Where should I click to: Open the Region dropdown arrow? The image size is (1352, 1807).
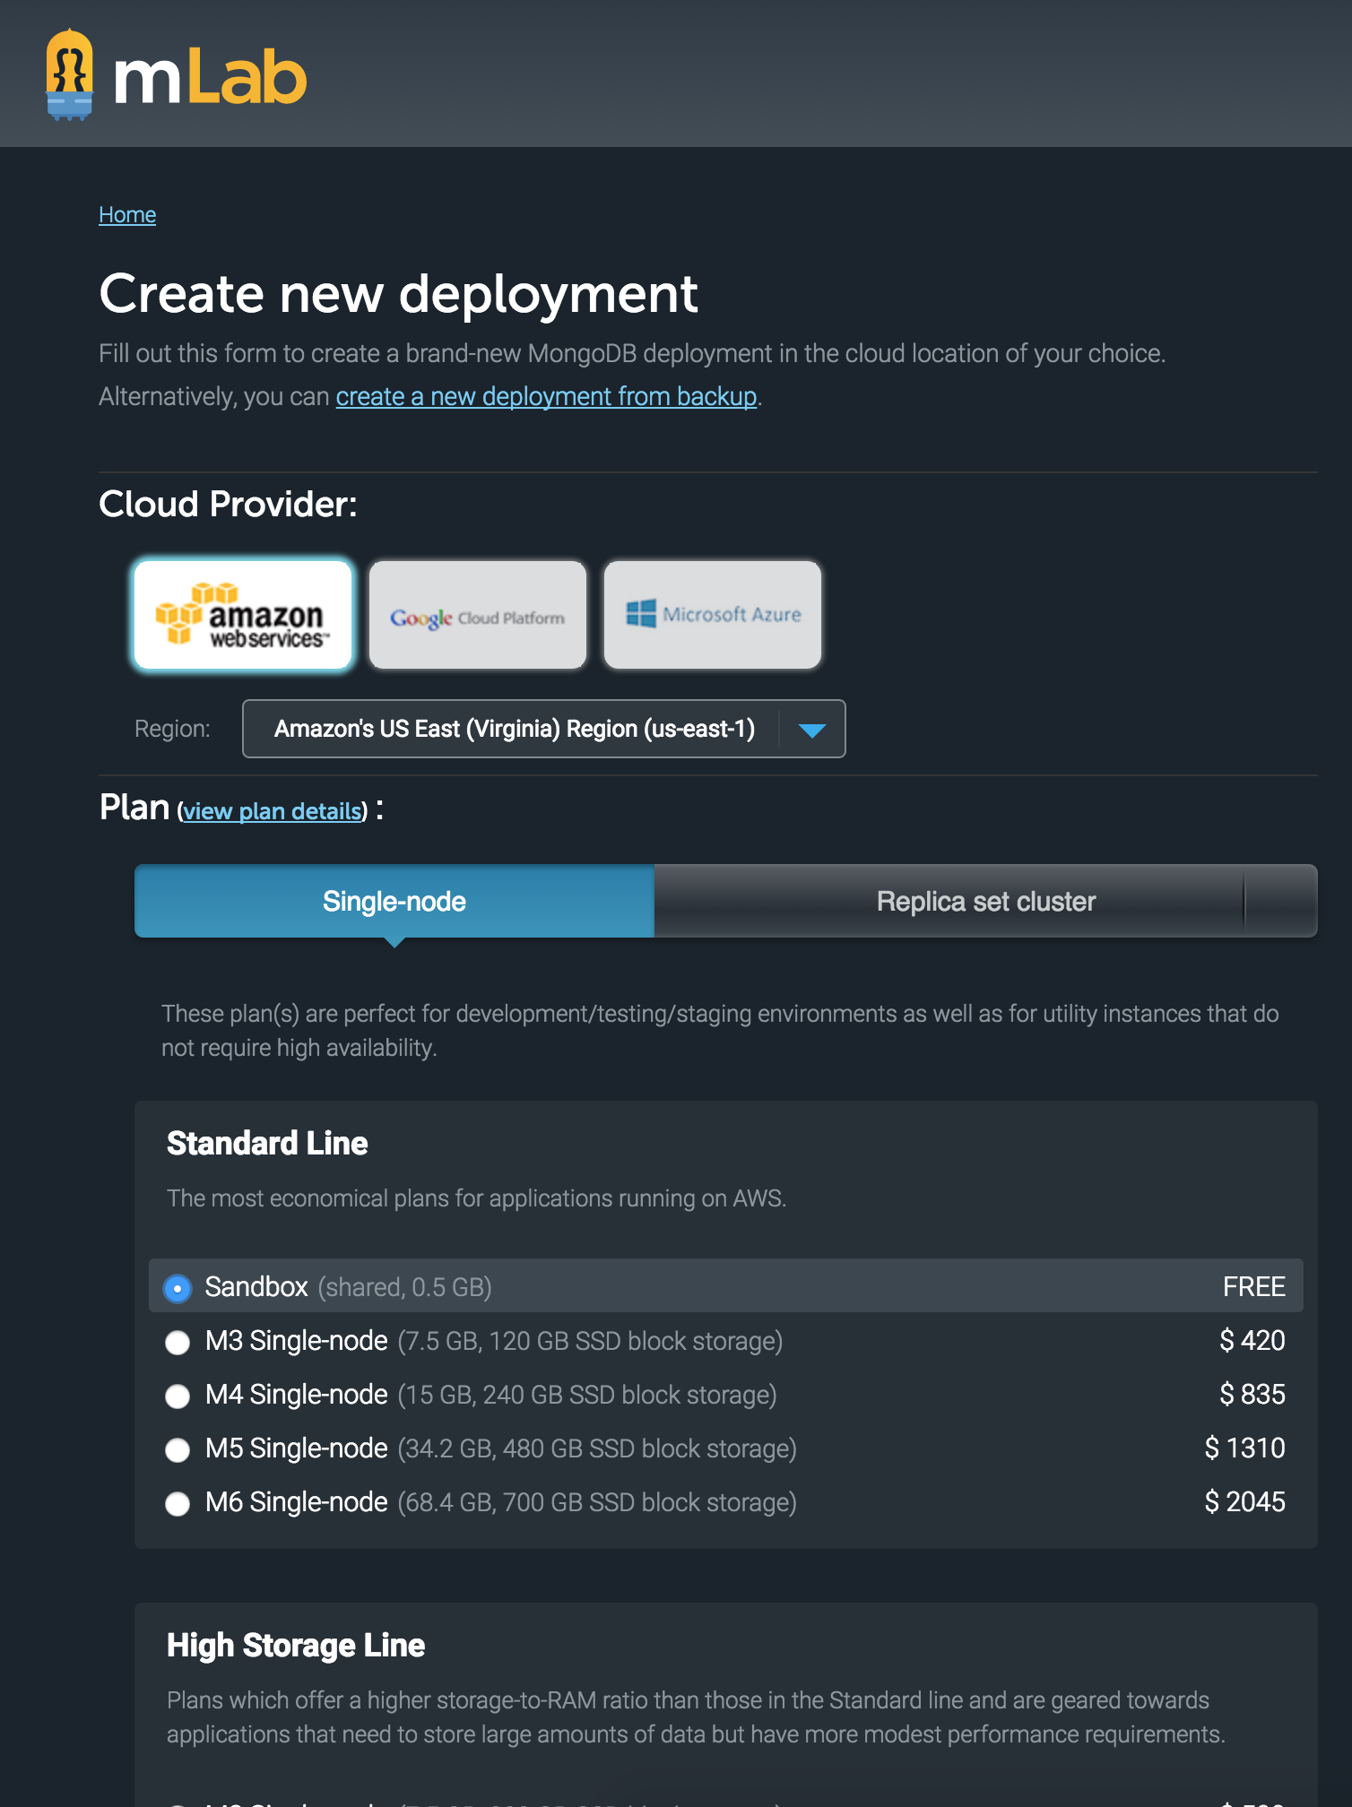coord(812,730)
